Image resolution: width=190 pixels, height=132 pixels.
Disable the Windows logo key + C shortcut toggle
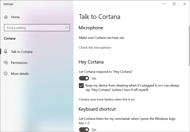pyautogui.click(x=84, y=130)
